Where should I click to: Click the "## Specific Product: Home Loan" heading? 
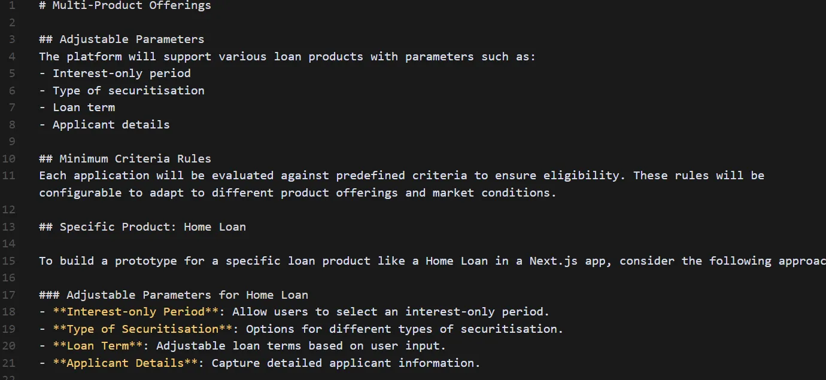click(142, 227)
